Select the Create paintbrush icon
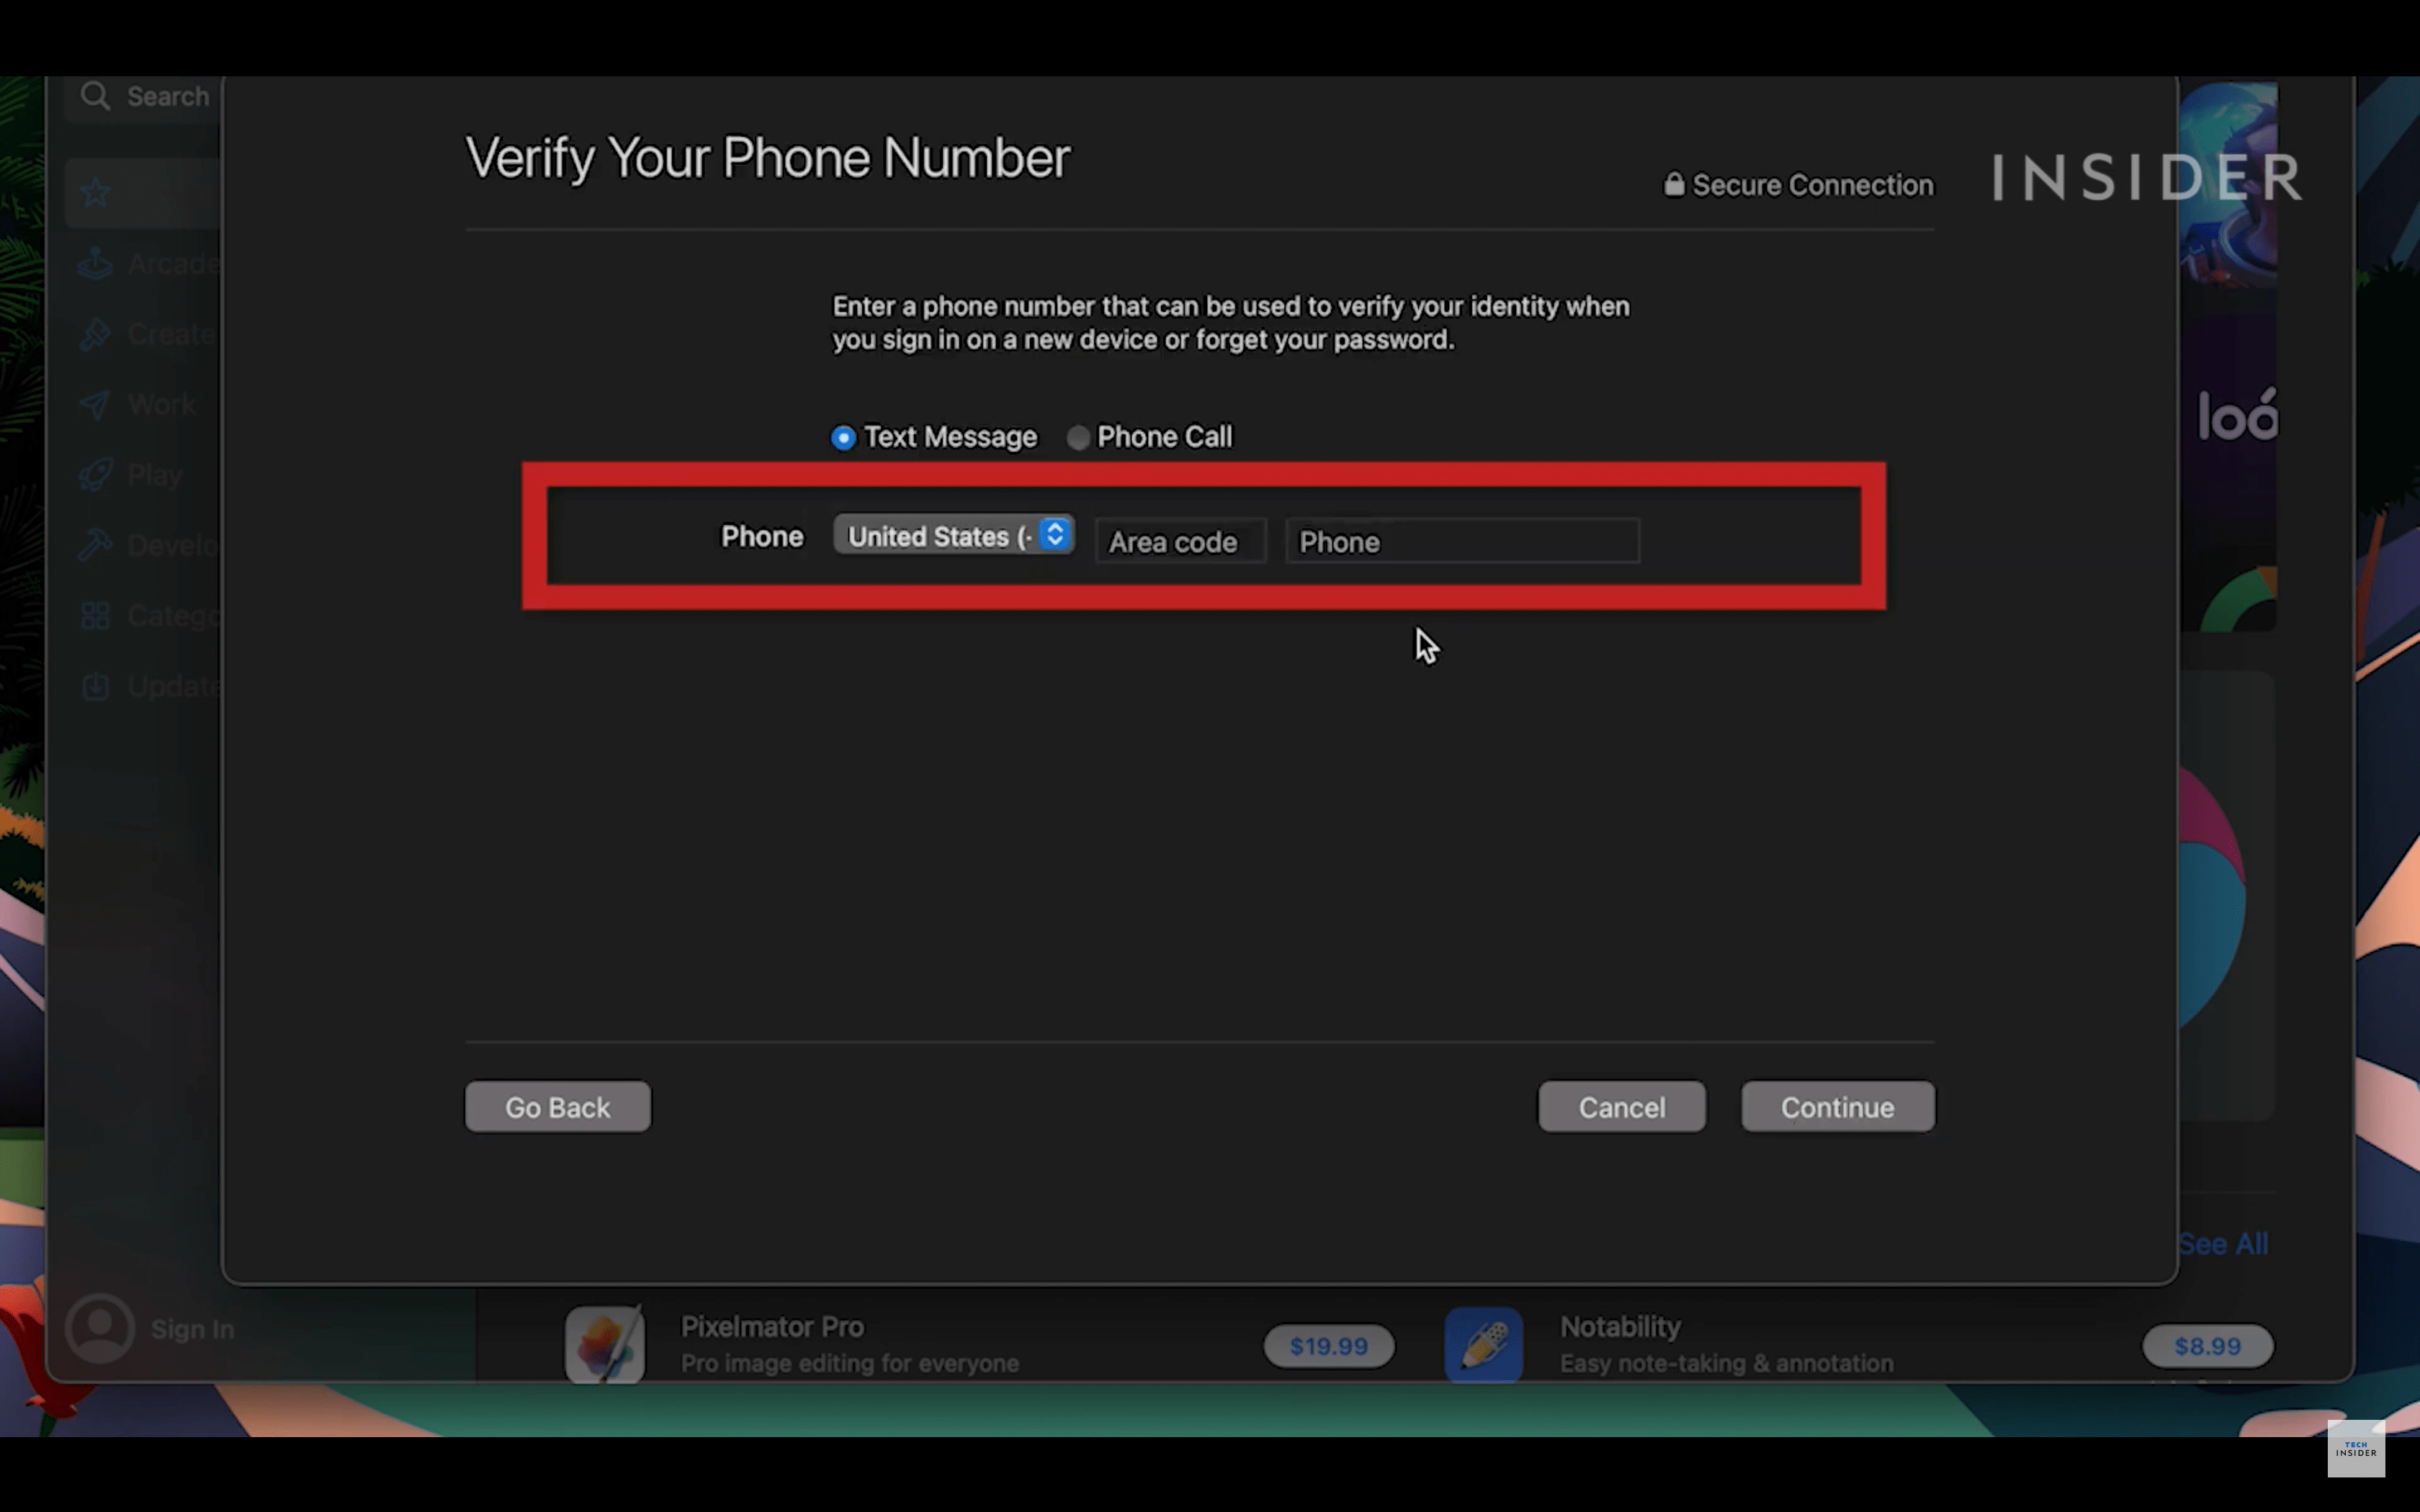Viewport: 2420px width, 1512px height. 95,334
